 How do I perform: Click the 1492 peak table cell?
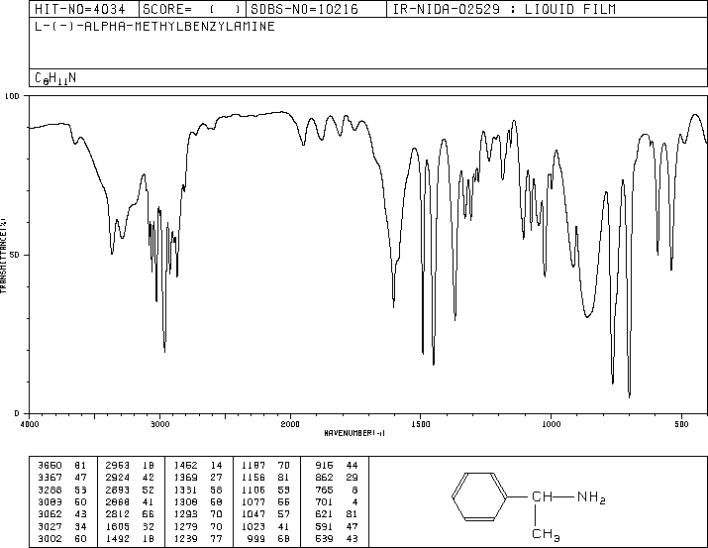point(118,539)
